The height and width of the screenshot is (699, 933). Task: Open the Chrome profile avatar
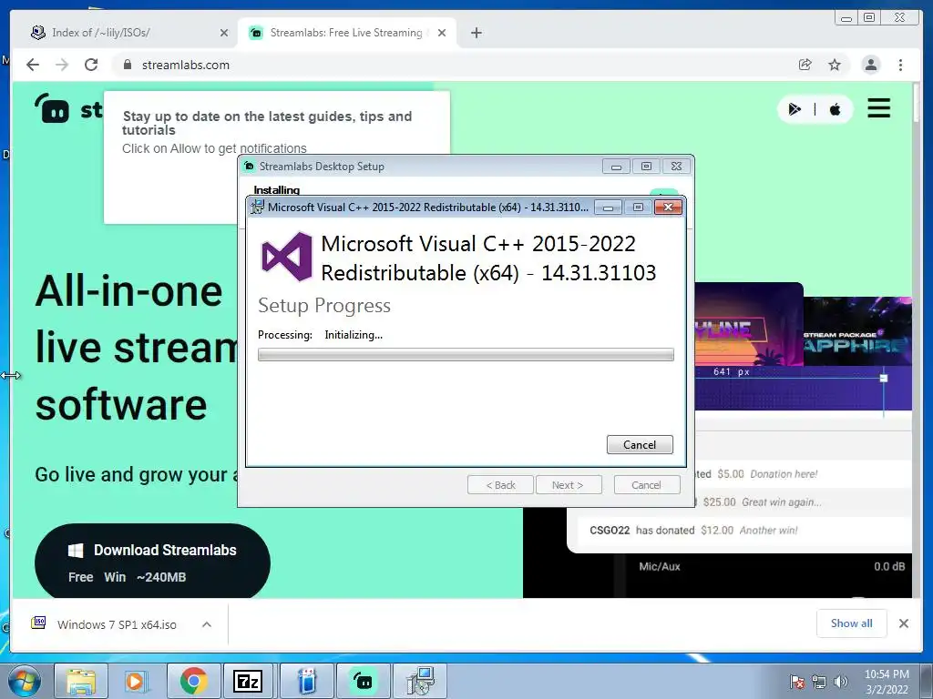[x=870, y=65]
